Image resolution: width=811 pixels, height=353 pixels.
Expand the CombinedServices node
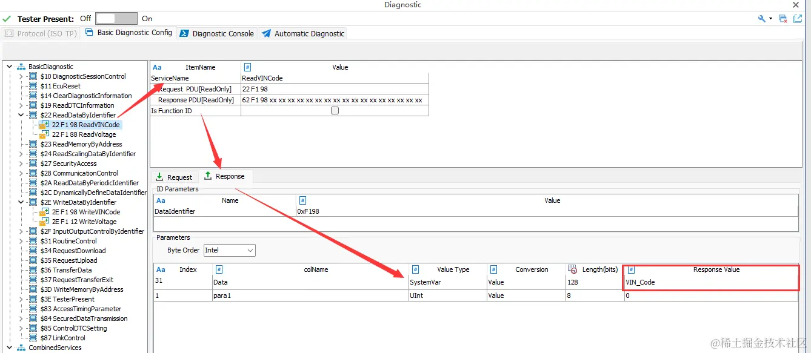point(9,348)
